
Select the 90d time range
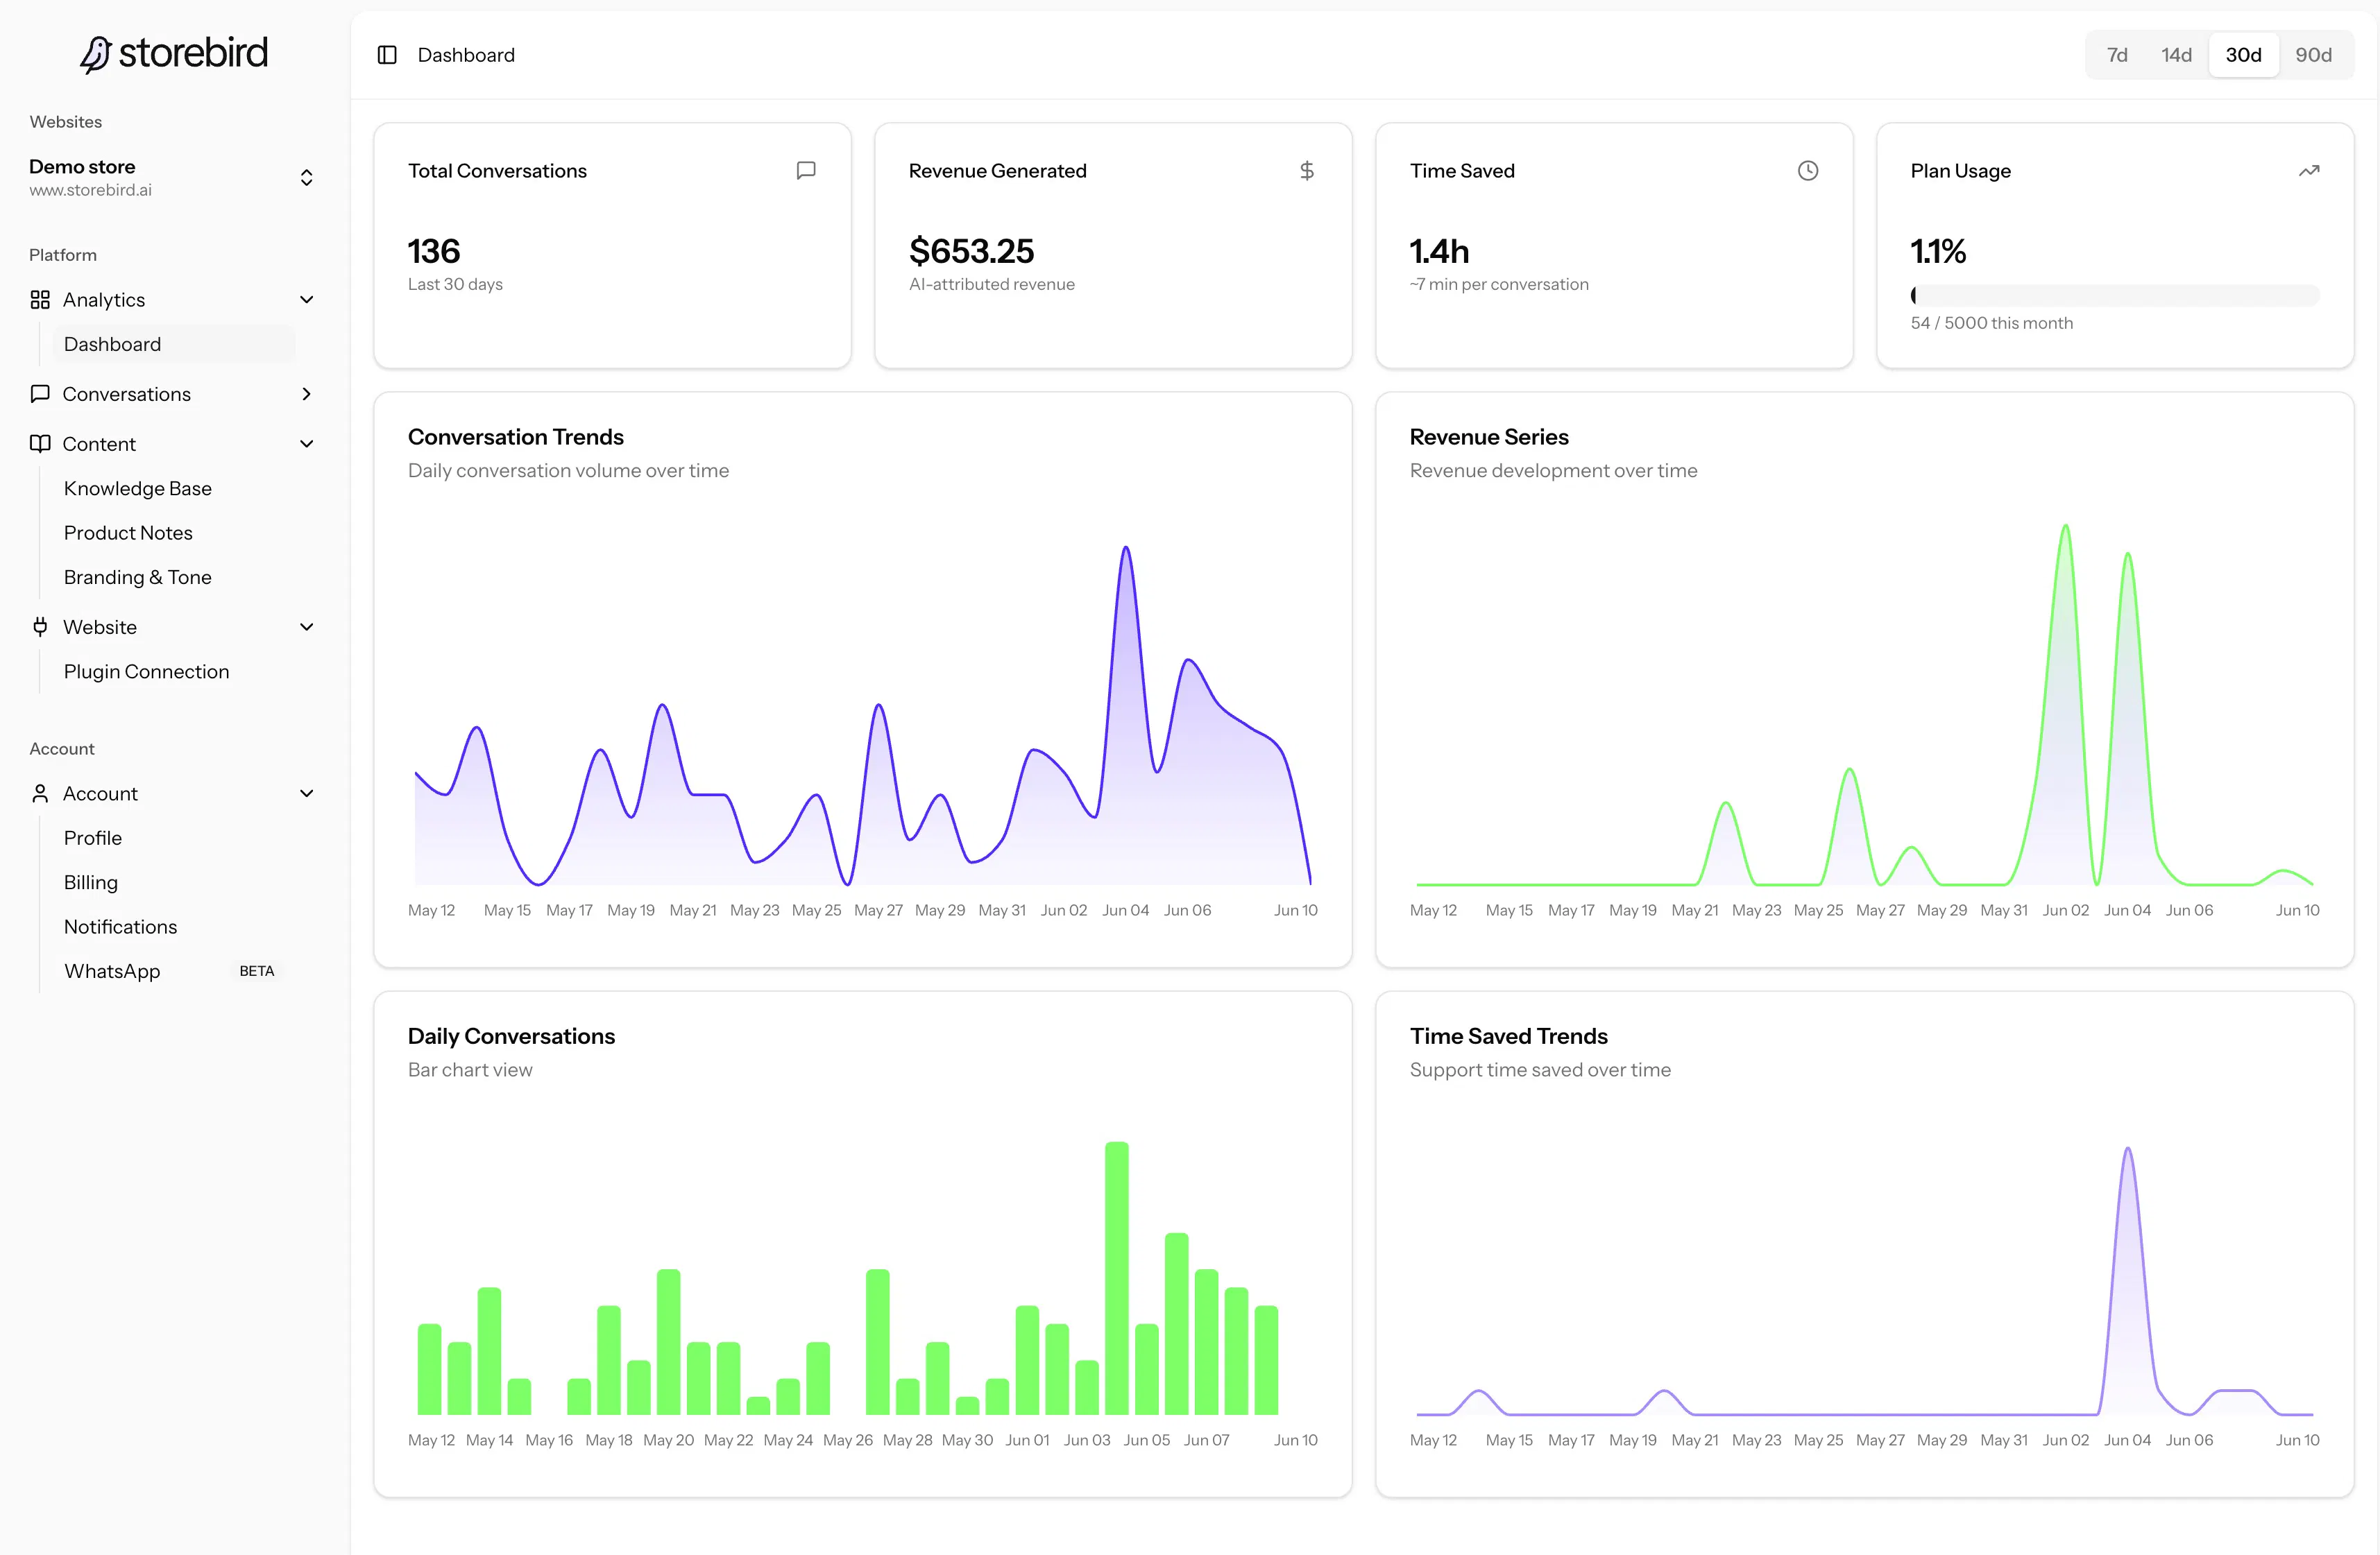coord(2313,55)
